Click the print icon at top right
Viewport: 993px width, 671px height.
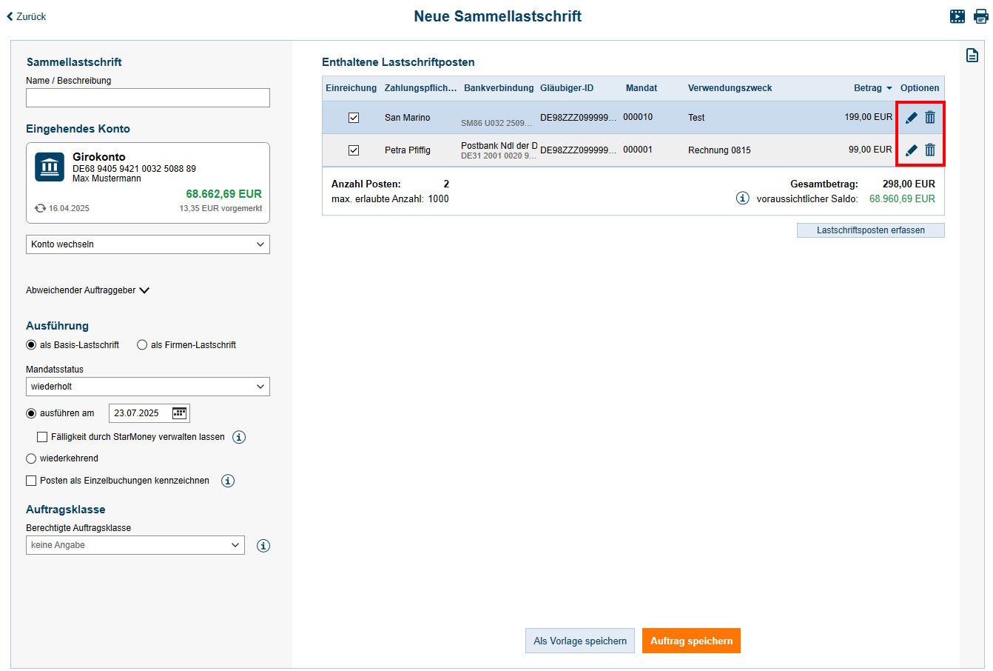[981, 16]
